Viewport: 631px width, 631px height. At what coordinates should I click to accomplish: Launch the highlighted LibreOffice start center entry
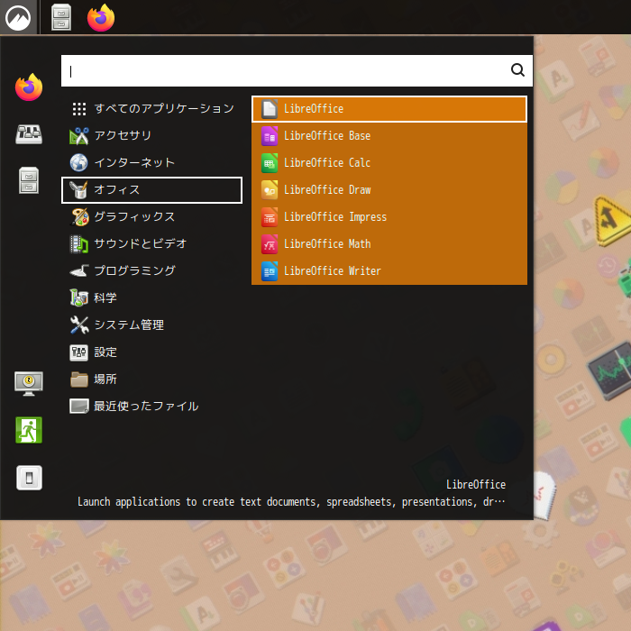point(389,109)
